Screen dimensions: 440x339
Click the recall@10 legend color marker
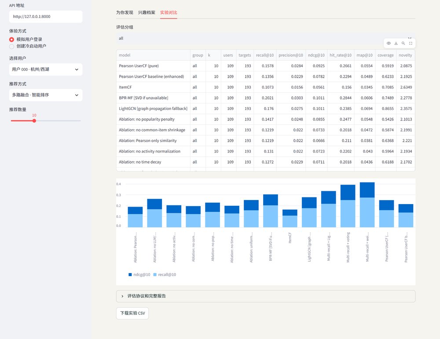click(x=155, y=274)
